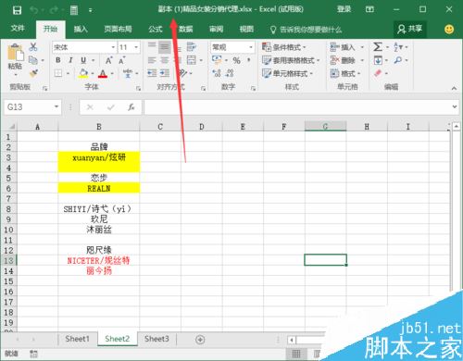Image resolution: width=463 pixels, height=361 pixels.
Task: Click vertical scrollbar up arrow
Action: pos(457,126)
